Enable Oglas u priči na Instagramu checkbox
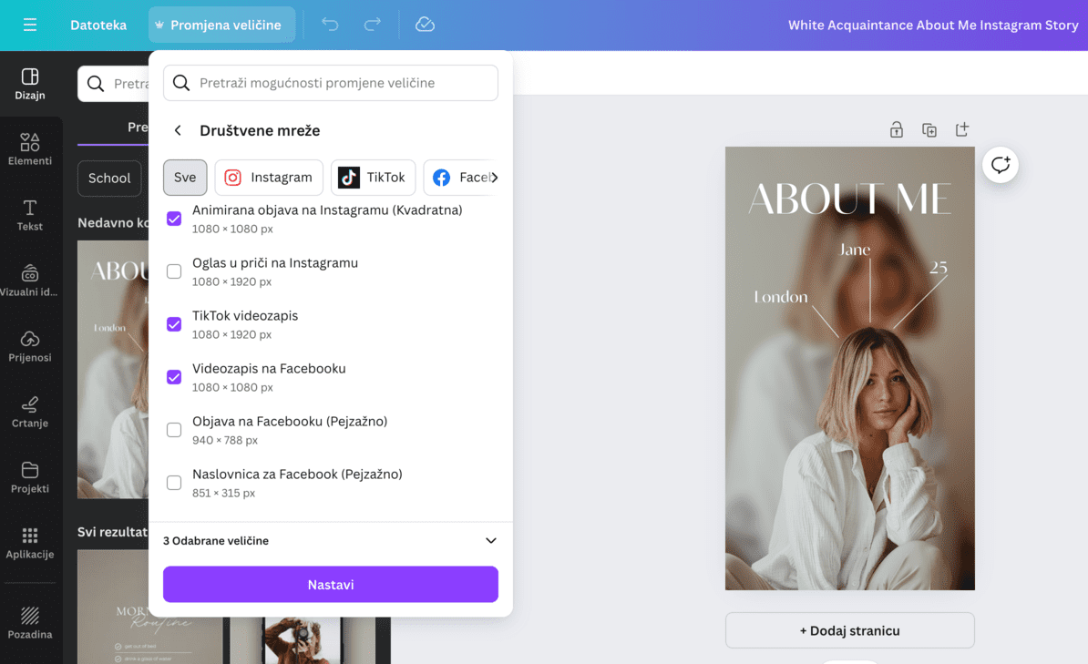This screenshot has width=1088, height=664. coord(174,271)
